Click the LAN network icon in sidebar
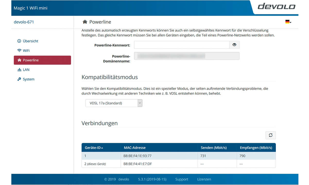Image resolution: width=309 pixels, height=185 pixels. (x=19, y=70)
